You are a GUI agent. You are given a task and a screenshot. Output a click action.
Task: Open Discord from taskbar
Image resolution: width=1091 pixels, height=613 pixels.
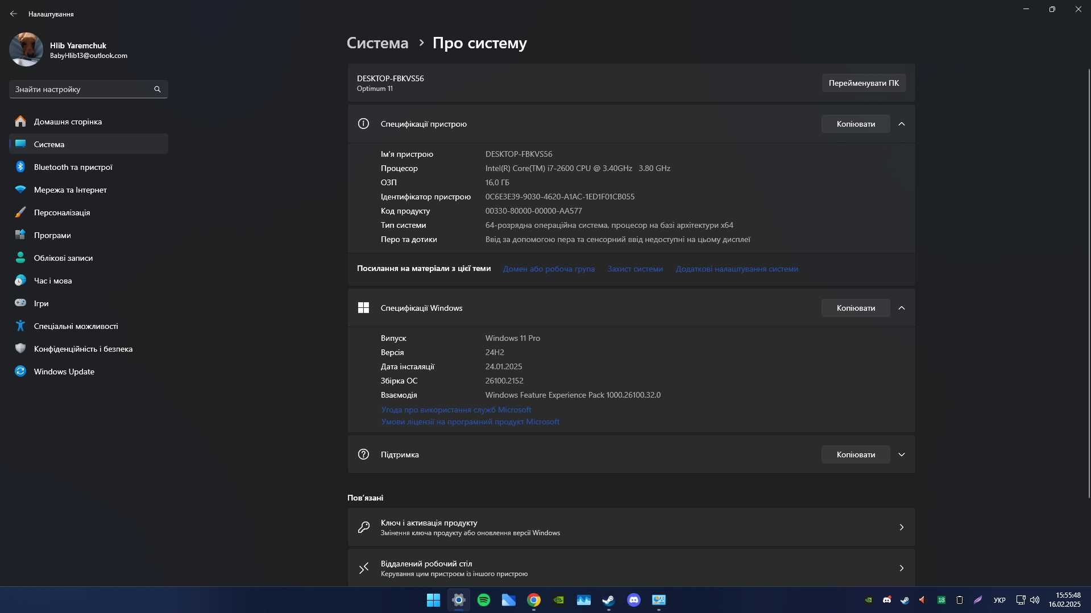(x=634, y=600)
